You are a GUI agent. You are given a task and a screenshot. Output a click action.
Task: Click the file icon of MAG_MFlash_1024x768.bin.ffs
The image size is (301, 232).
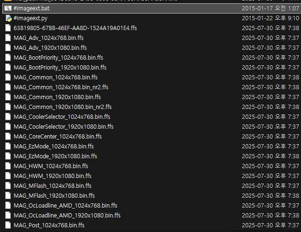tap(8, 186)
